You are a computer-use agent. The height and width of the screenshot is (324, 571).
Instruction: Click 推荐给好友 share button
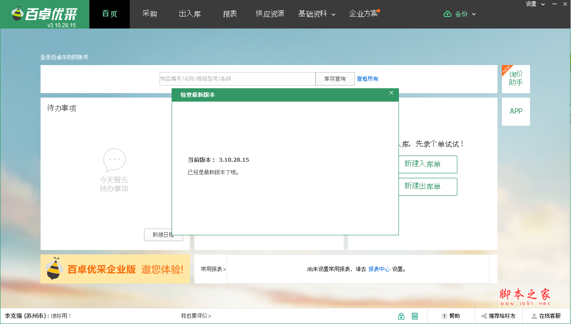coord(498,316)
